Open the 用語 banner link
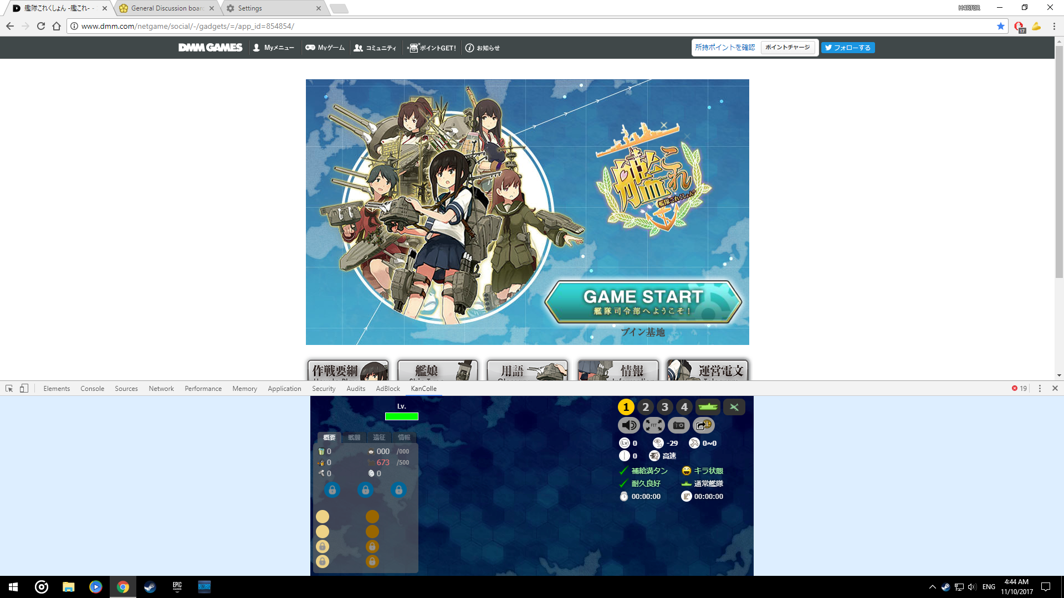Image resolution: width=1064 pixels, height=598 pixels. click(x=528, y=370)
